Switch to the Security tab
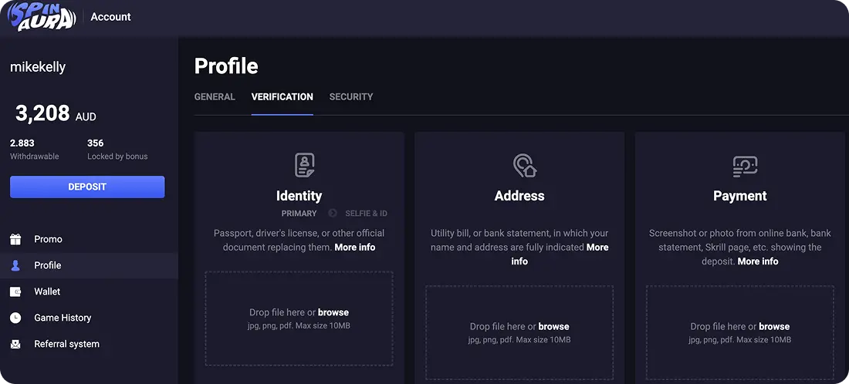 pyautogui.click(x=351, y=97)
